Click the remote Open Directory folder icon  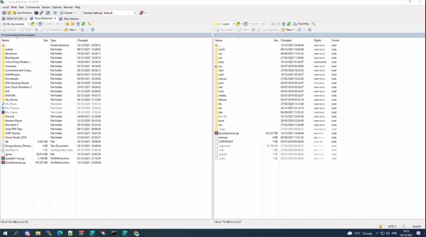coord(238,24)
